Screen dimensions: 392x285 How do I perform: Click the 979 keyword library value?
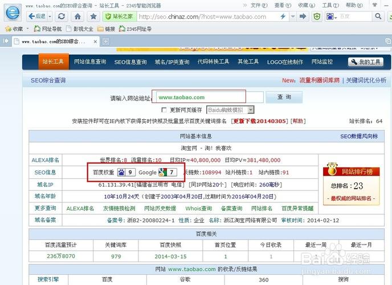coord(116,256)
